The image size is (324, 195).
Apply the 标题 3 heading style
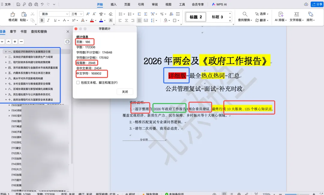pyautogui.click(x=217, y=17)
